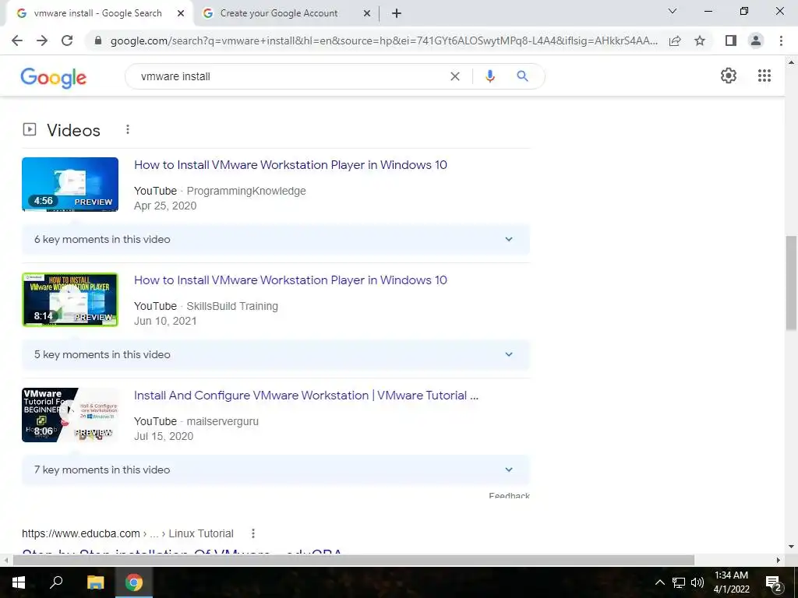Clear the search box with the X icon
Viewport: 798px width, 598px height.
(455, 76)
